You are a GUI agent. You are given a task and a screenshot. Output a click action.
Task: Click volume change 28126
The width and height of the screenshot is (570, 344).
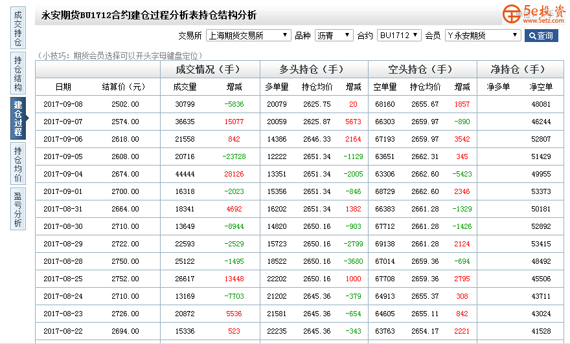tap(234, 174)
